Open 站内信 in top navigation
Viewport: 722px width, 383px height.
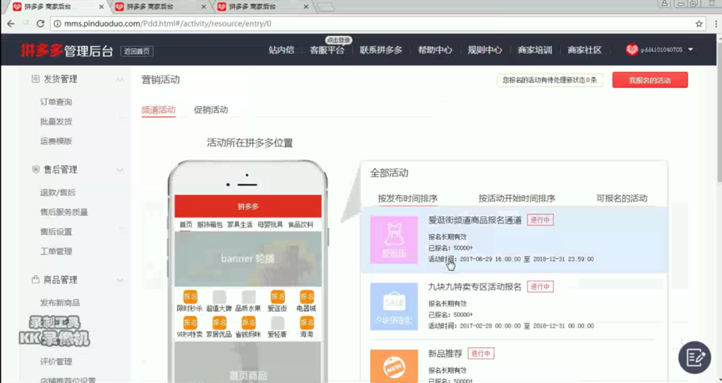282,50
